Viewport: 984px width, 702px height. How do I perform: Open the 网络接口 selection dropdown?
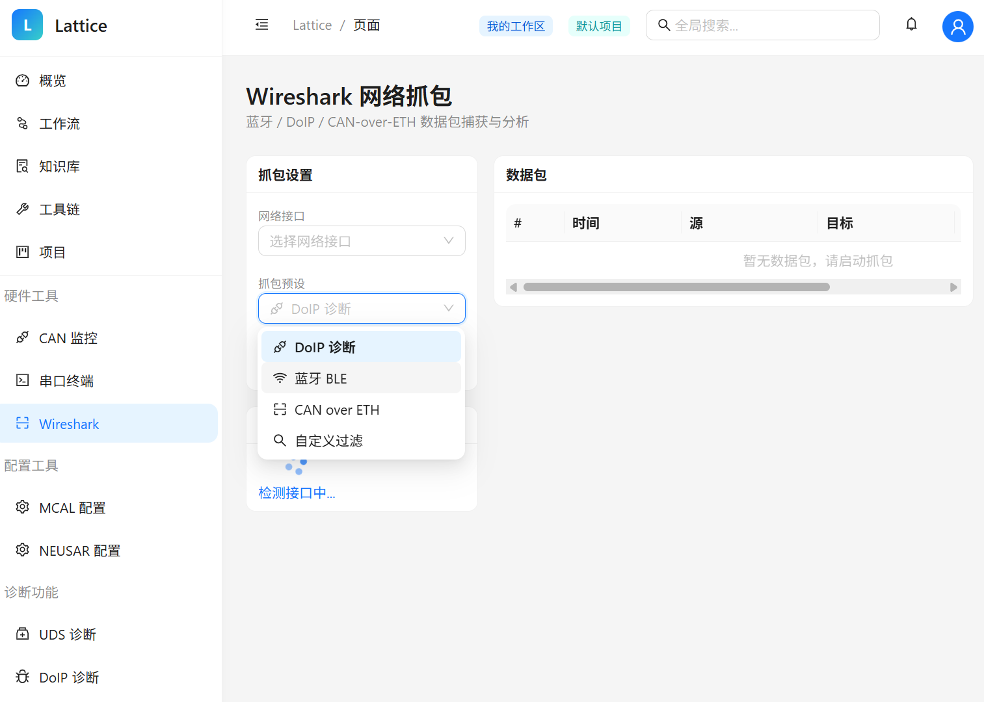[x=362, y=241]
